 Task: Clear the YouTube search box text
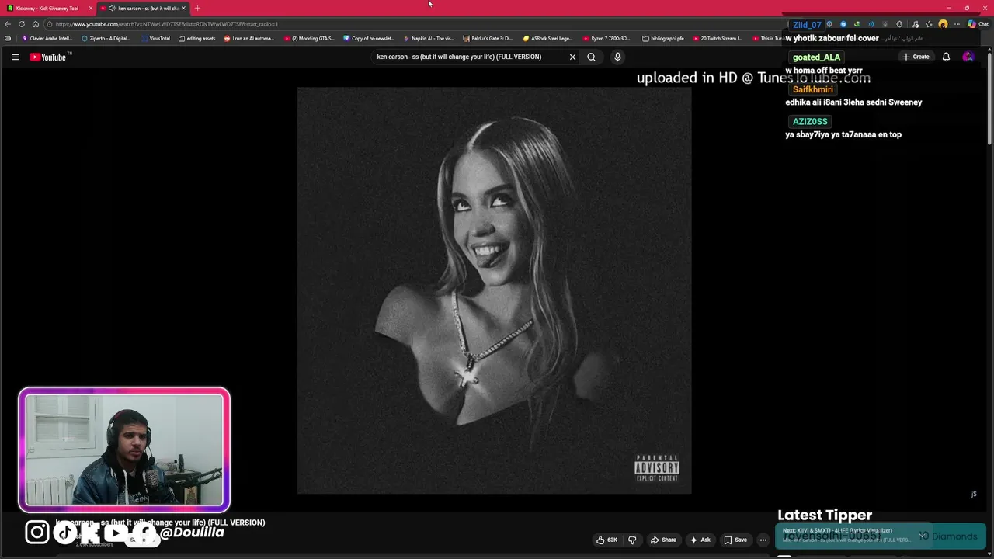pyautogui.click(x=572, y=57)
